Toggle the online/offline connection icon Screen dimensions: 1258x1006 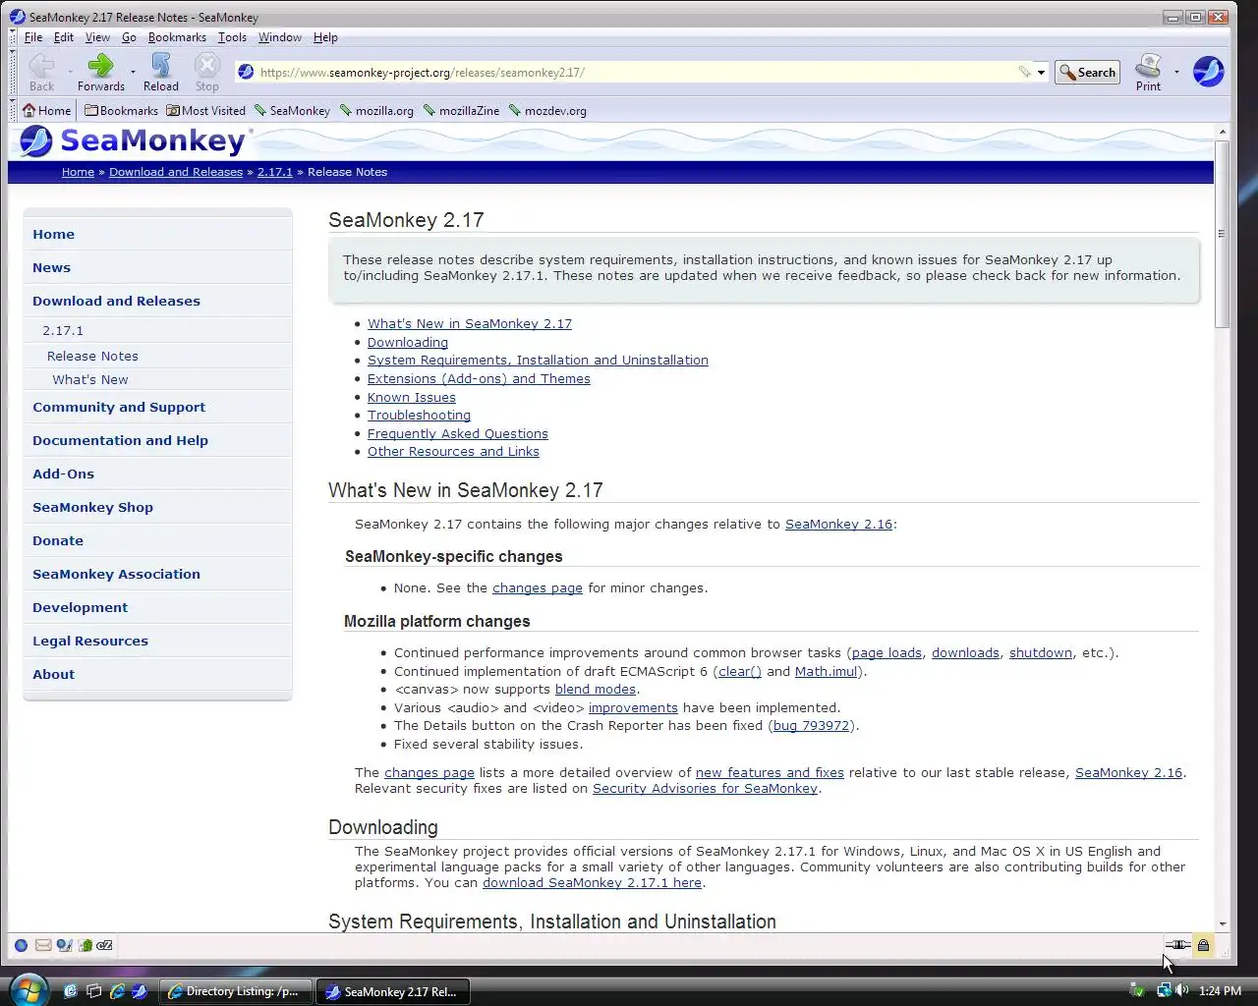tap(1177, 945)
